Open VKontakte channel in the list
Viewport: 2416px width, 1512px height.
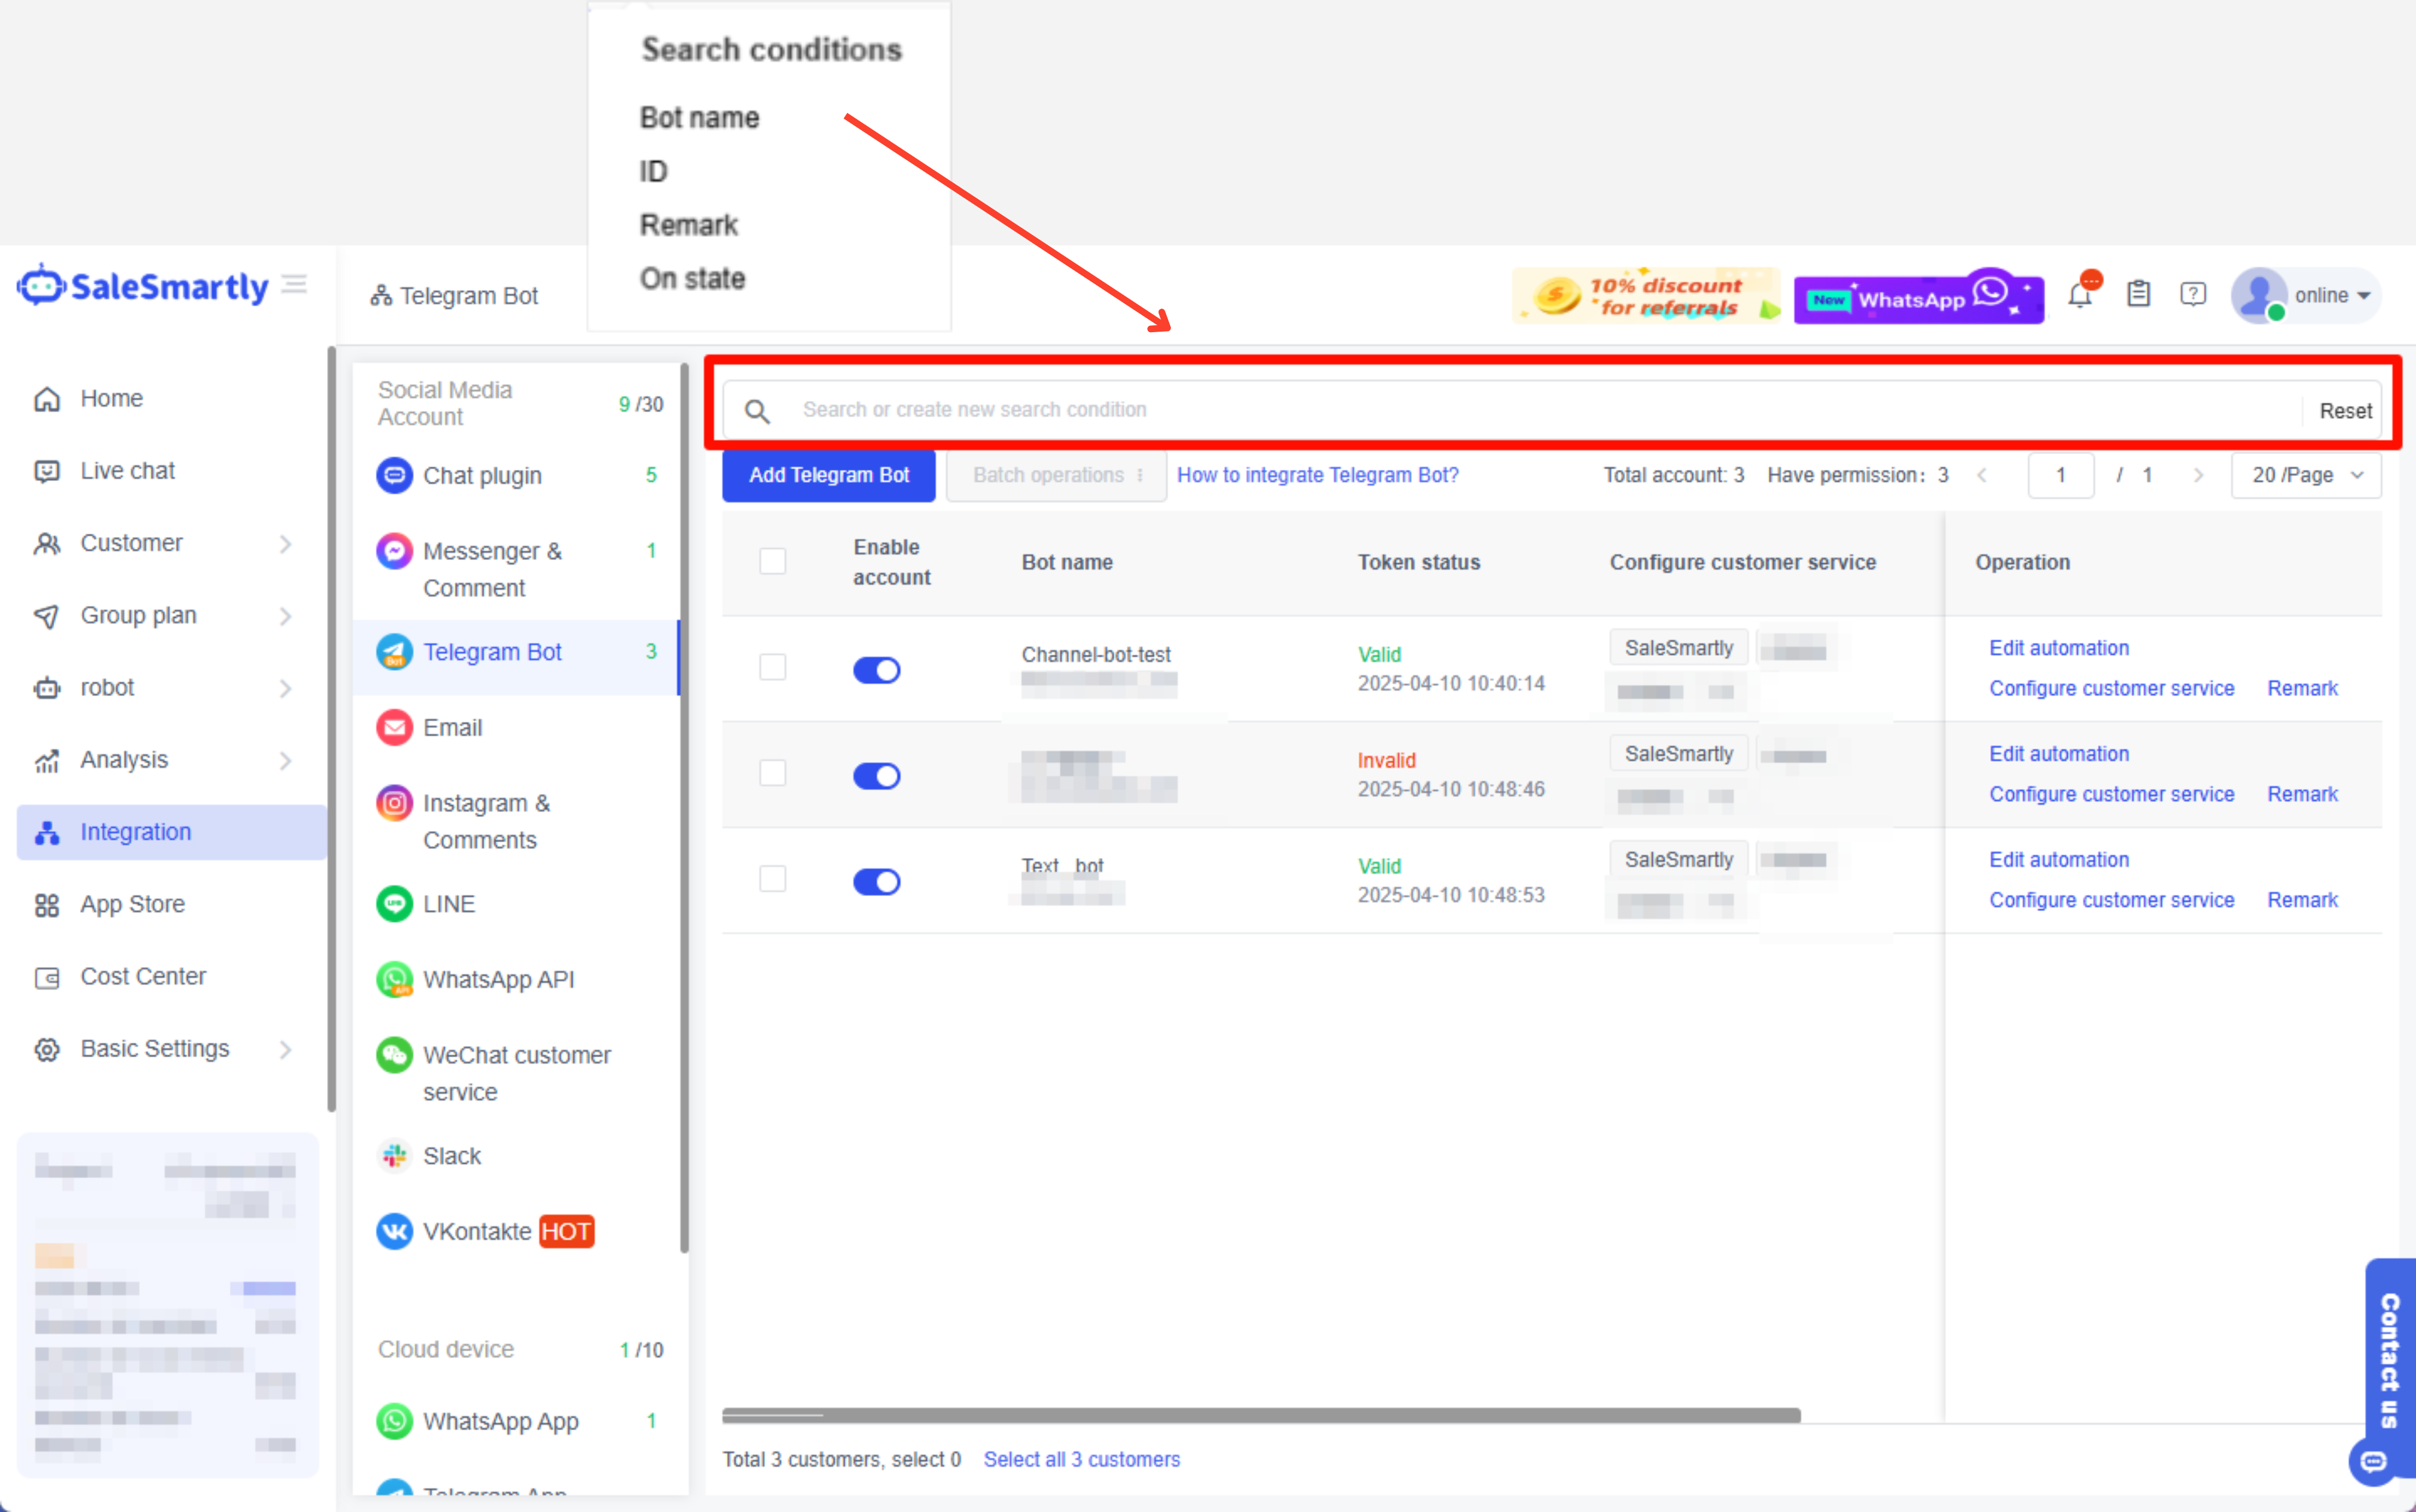coord(476,1231)
